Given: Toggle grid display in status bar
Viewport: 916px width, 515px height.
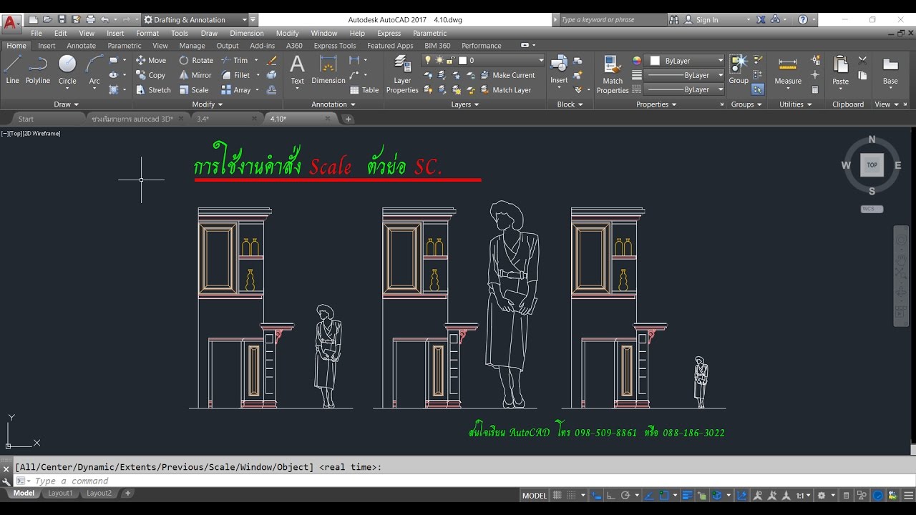Looking at the screenshot, I should 557,495.
